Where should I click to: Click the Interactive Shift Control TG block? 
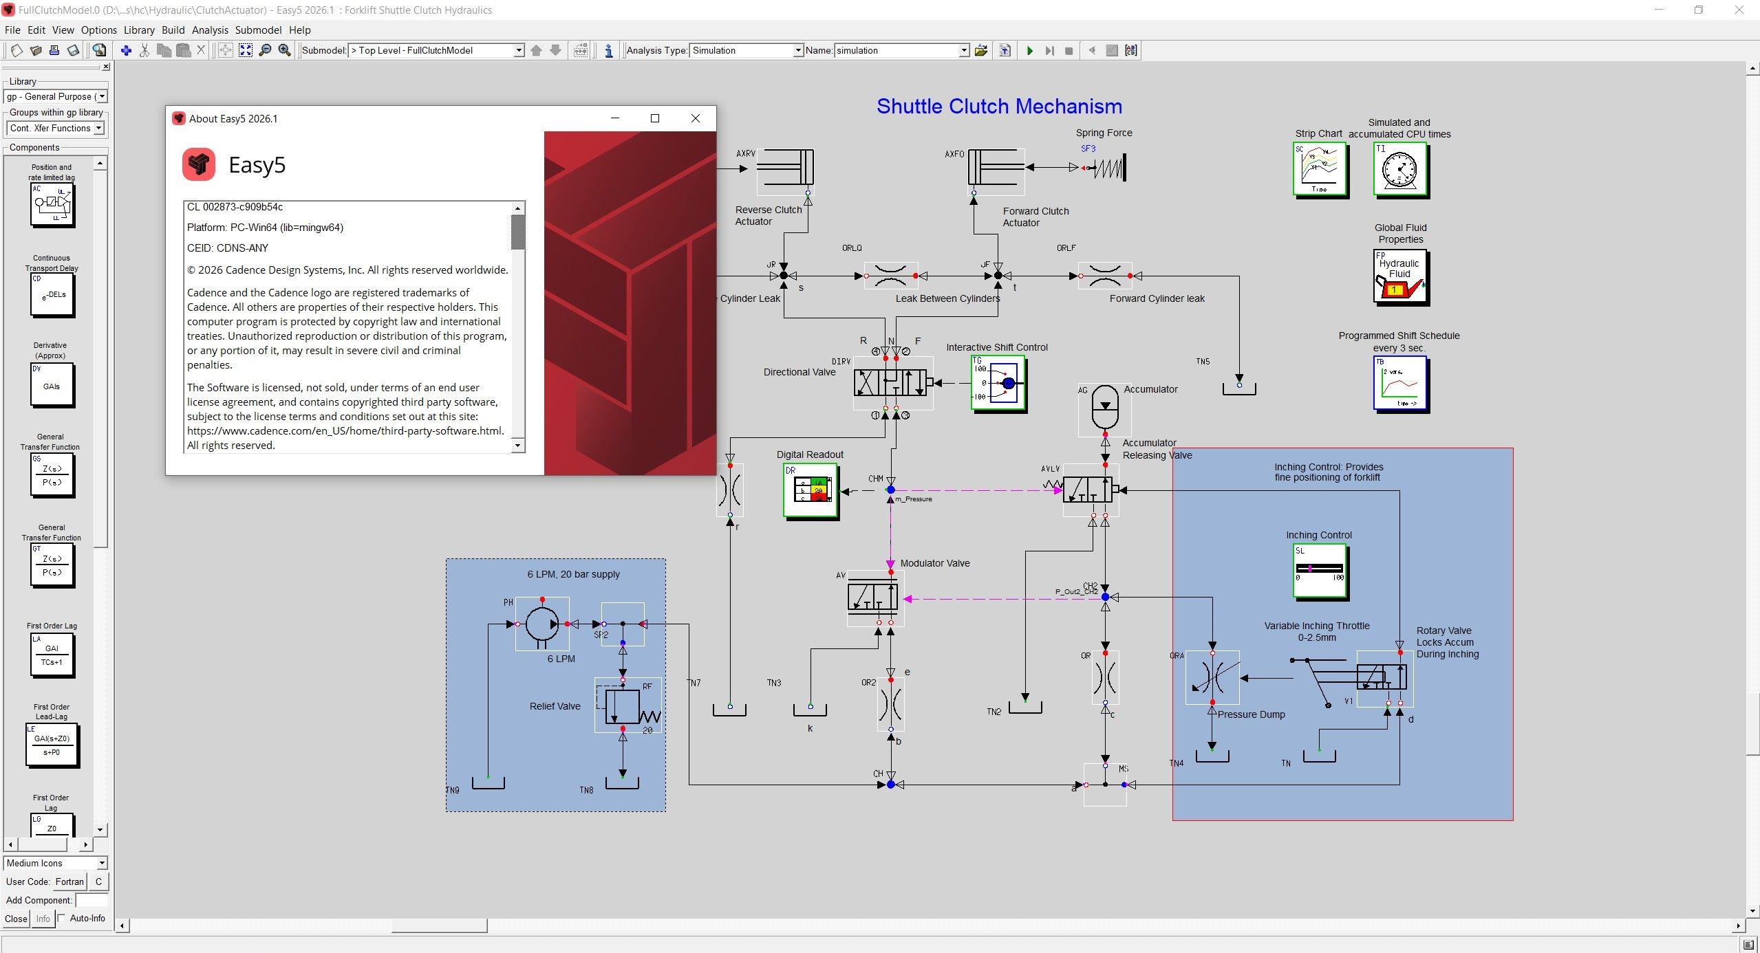tap(998, 384)
